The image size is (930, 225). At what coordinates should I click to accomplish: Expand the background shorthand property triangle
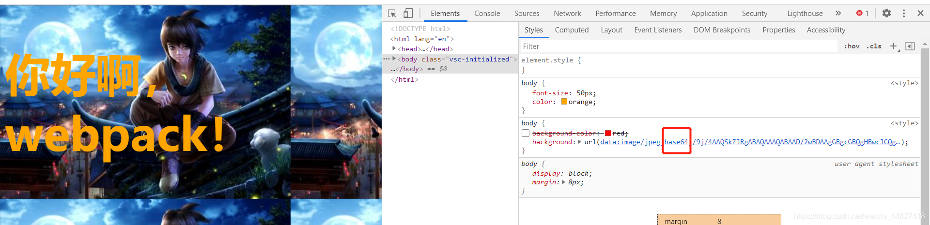click(x=580, y=142)
